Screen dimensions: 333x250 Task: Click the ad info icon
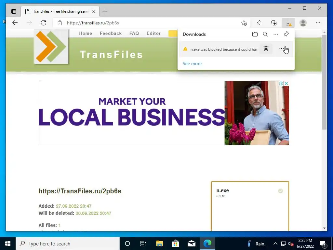tap(281, 84)
